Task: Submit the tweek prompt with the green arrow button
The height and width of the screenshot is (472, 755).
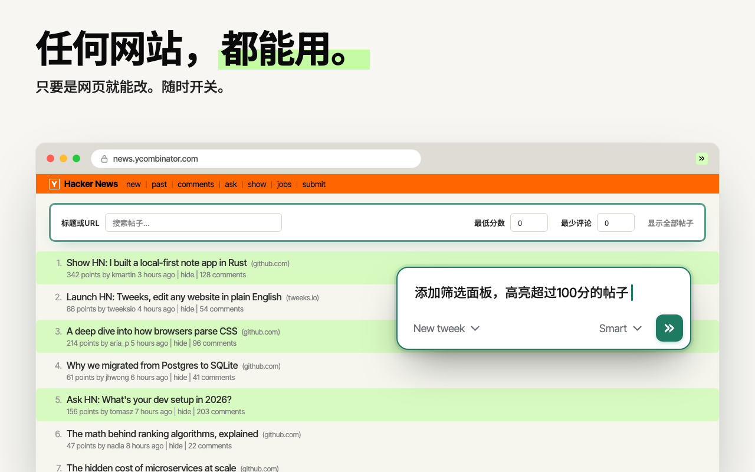Action: click(669, 328)
